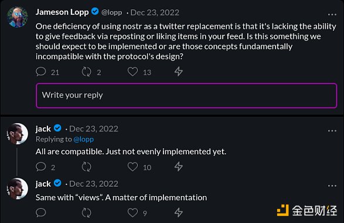Repost Jameson Lopp's note

point(86,72)
